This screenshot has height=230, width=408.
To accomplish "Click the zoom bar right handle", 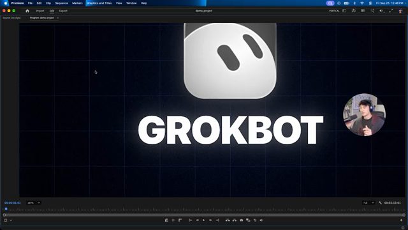I will (404, 215).
